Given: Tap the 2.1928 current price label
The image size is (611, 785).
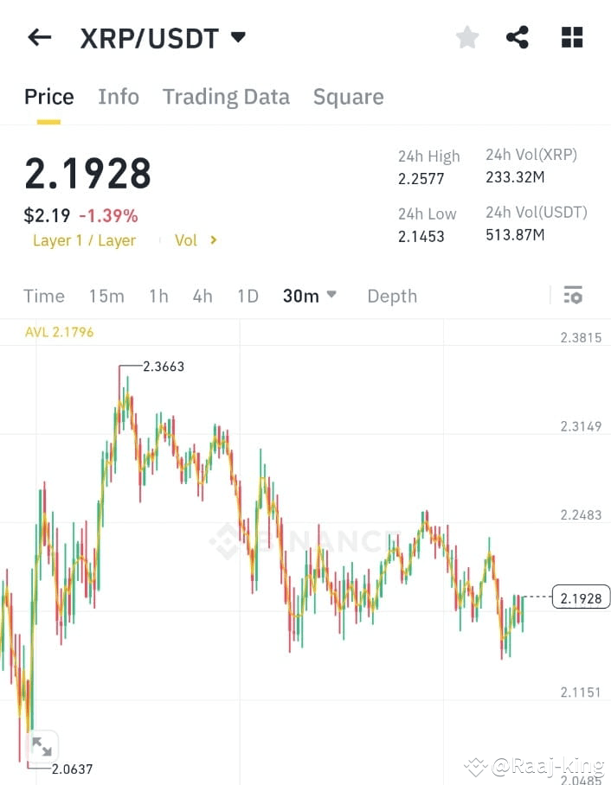Looking at the screenshot, I should pos(580,597).
